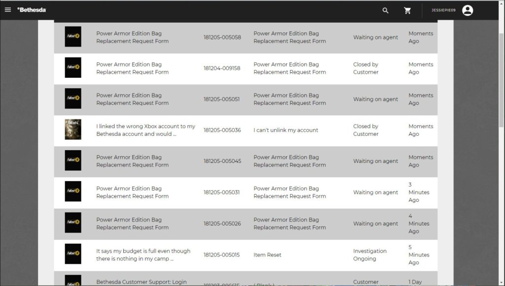Open 'Bethesda Customer Support: Login' ticket
This screenshot has height=286, width=505.
[142, 282]
